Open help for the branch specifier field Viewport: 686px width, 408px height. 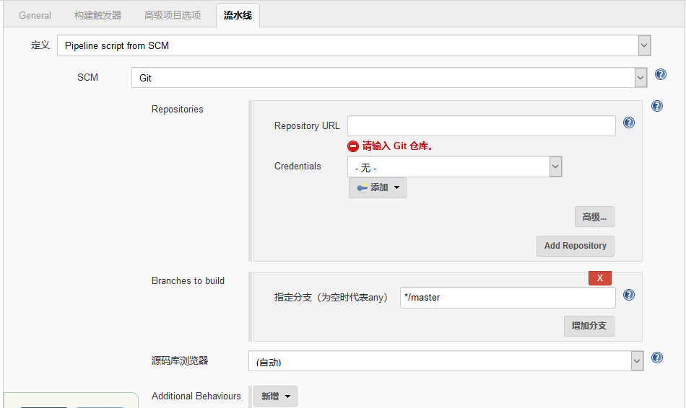[629, 295]
